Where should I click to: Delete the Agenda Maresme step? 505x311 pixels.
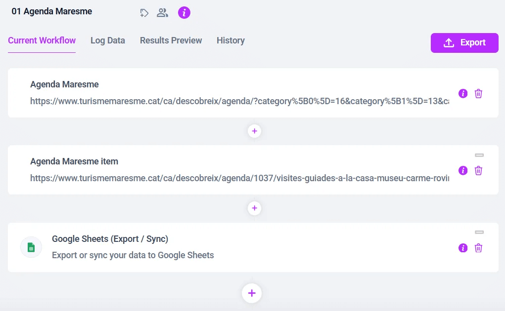click(478, 93)
